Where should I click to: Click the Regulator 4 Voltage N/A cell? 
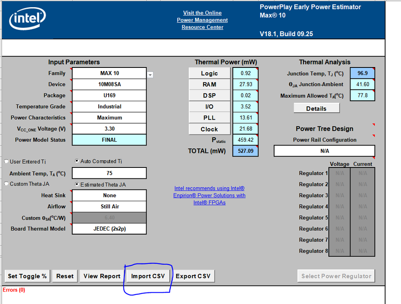pos(340,206)
